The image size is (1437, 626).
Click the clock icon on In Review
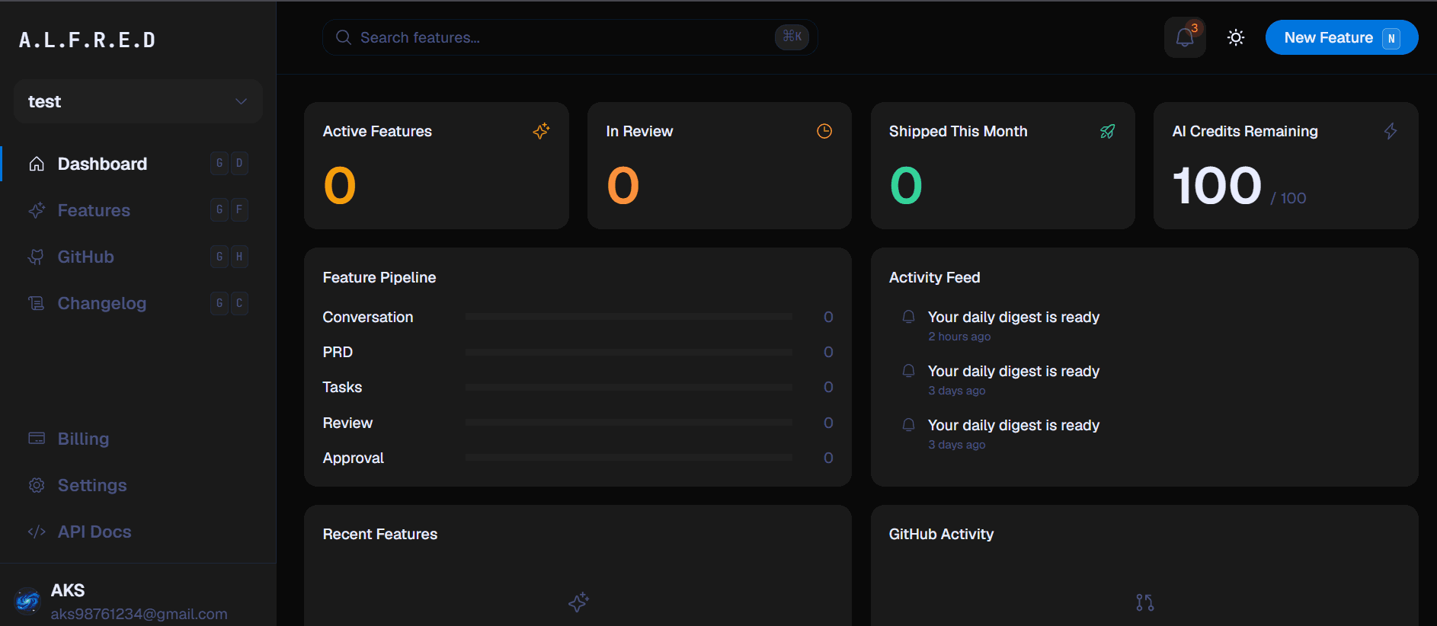pyautogui.click(x=824, y=131)
